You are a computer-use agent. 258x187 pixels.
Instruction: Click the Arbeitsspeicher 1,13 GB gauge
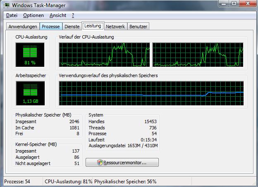coord(30,93)
